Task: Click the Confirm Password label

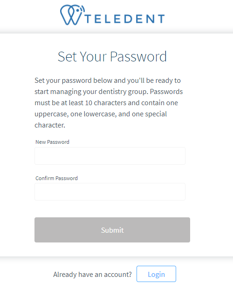Action: coord(56,178)
